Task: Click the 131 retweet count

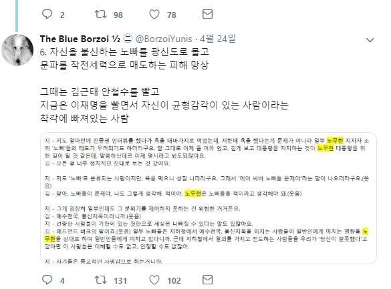Action: (120, 281)
